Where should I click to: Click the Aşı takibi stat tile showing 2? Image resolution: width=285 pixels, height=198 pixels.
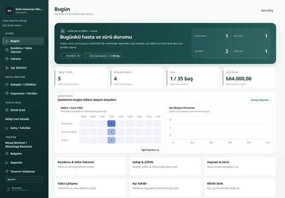point(212,51)
